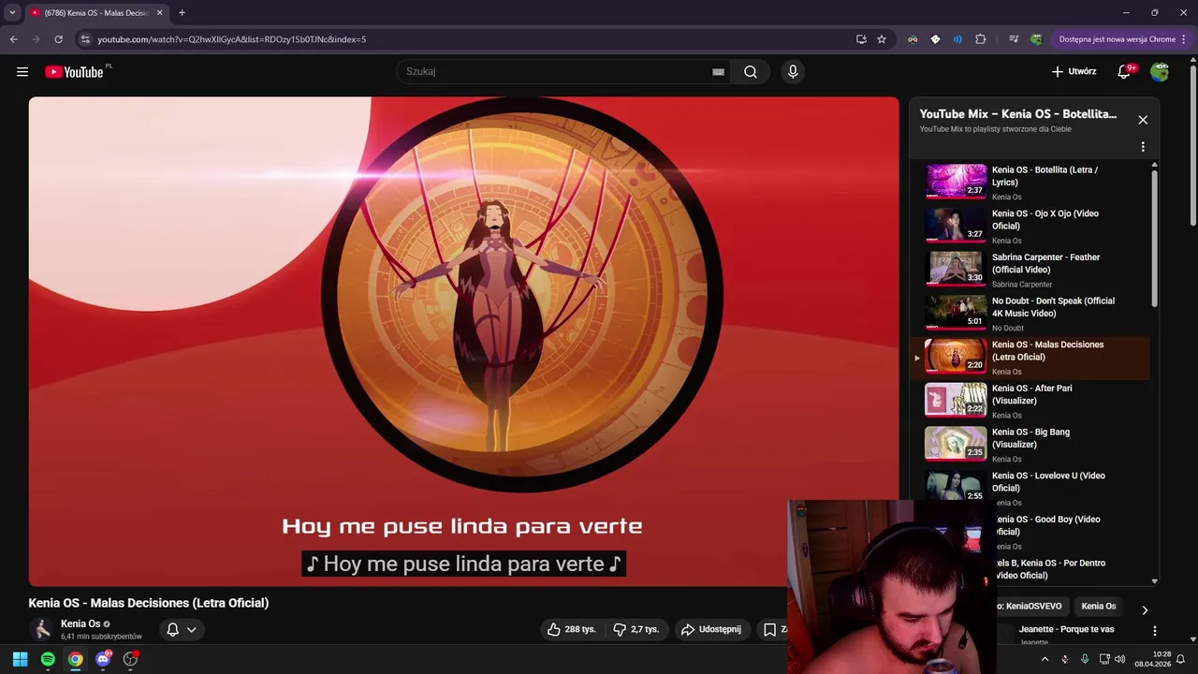Open the white tag extension icon

point(935,39)
